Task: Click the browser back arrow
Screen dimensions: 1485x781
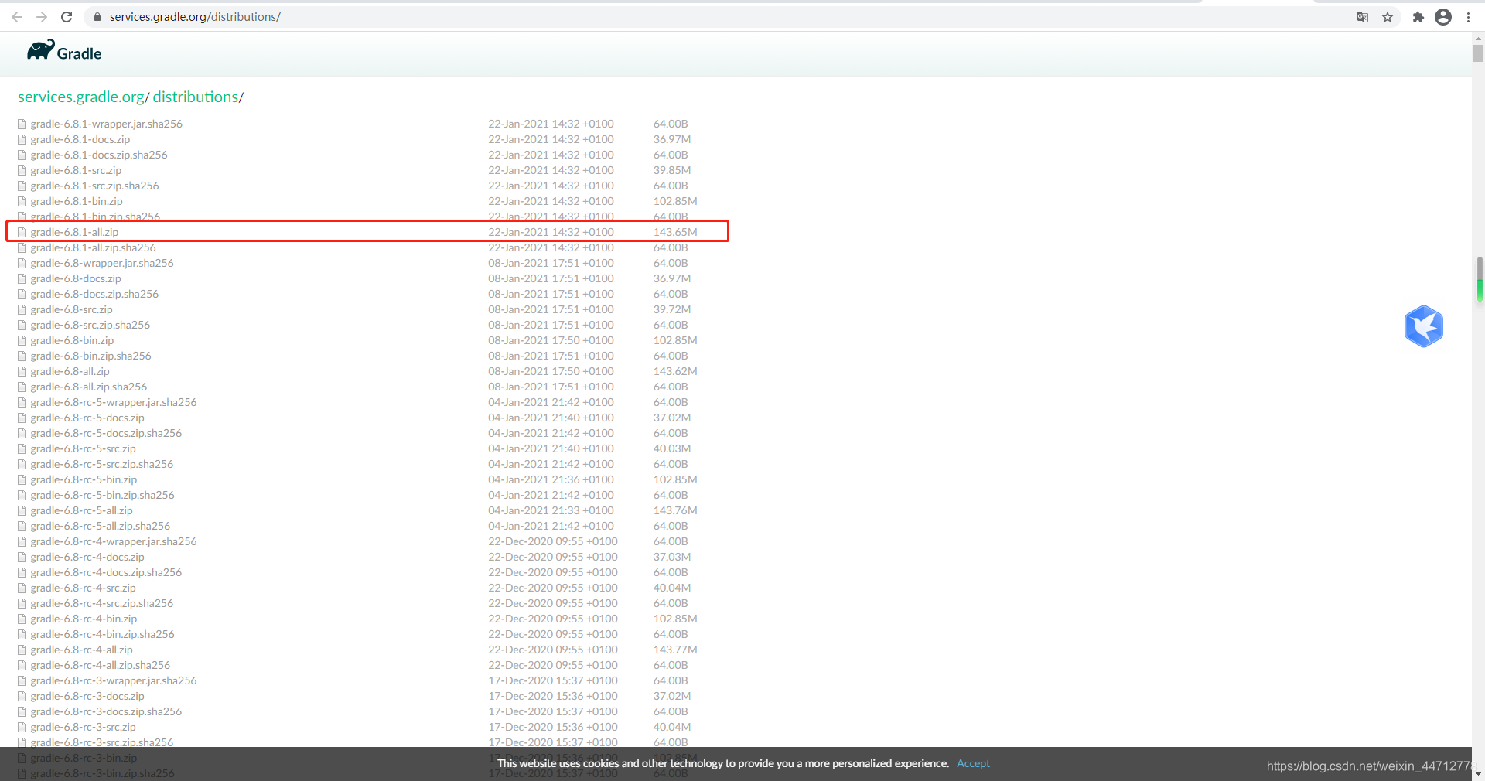Action: [x=17, y=17]
